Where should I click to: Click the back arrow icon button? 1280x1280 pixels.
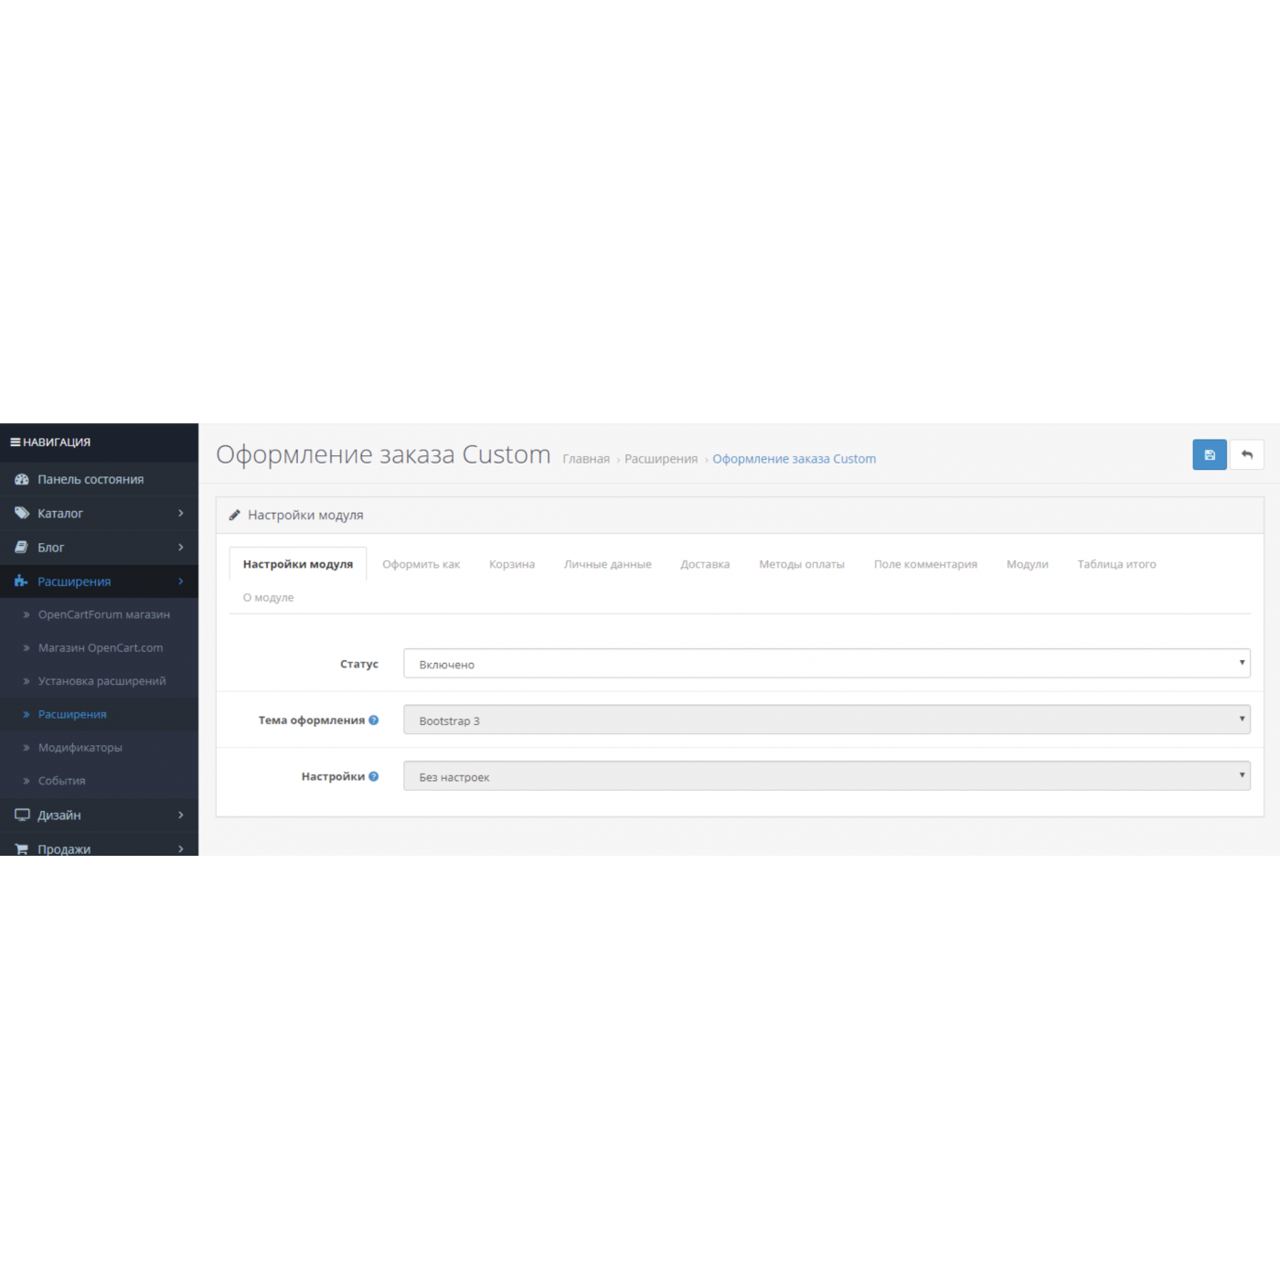(x=1246, y=454)
